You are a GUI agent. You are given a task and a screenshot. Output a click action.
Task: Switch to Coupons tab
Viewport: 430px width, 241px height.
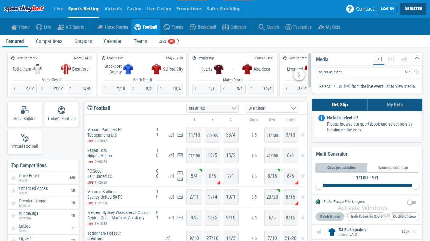[83, 41]
